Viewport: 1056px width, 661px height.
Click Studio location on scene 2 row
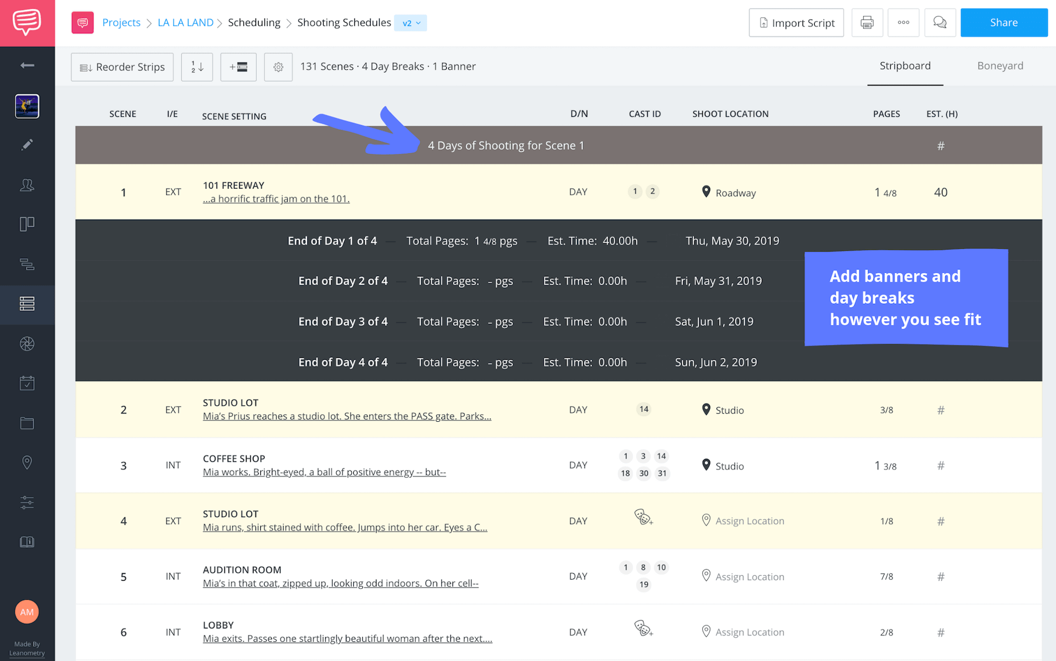click(723, 410)
